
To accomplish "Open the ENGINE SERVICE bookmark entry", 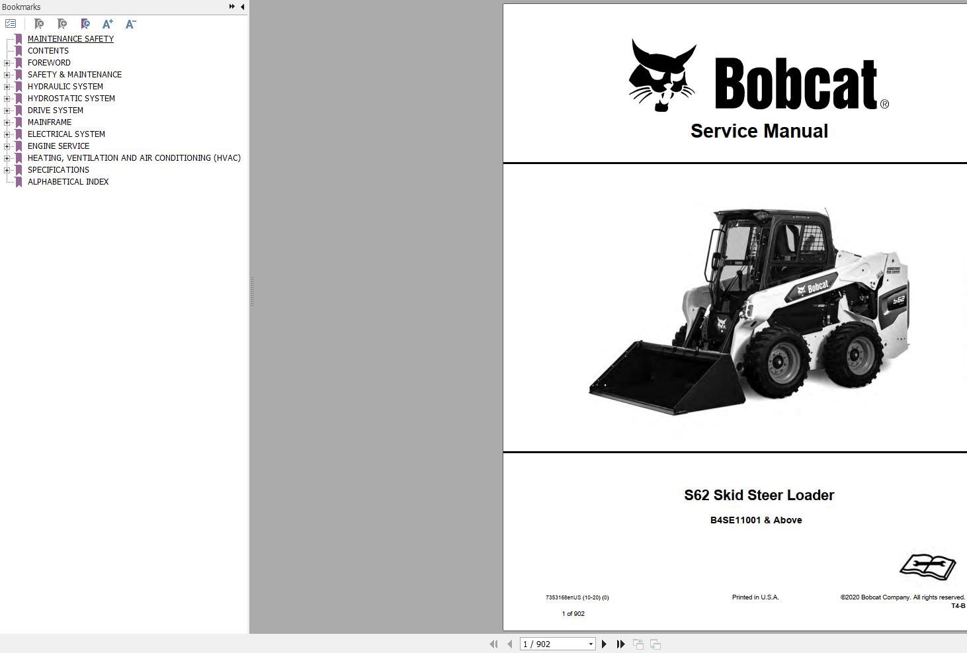I will [x=58, y=146].
